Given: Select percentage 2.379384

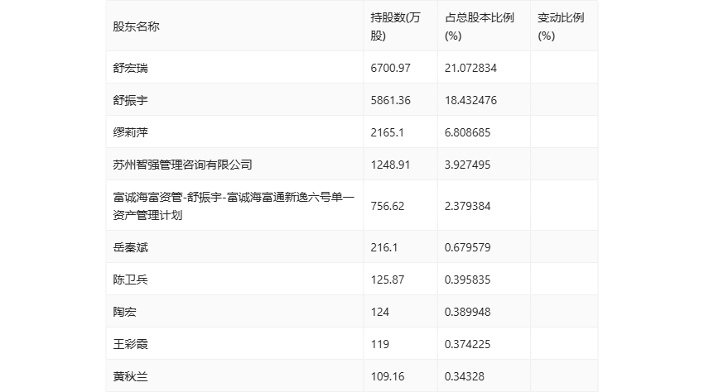Looking at the screenshot, I should [x=467, y=206].
